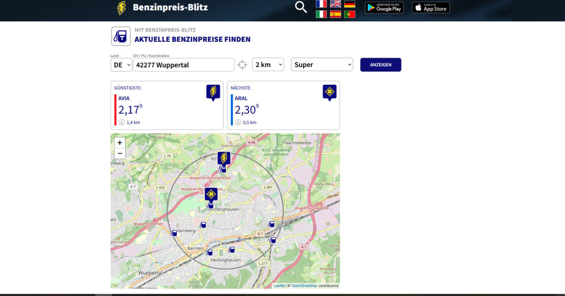Viewport: 565px width, 296px height.
Task: Switch language via the UK flag
Action: tap(335, 4)
